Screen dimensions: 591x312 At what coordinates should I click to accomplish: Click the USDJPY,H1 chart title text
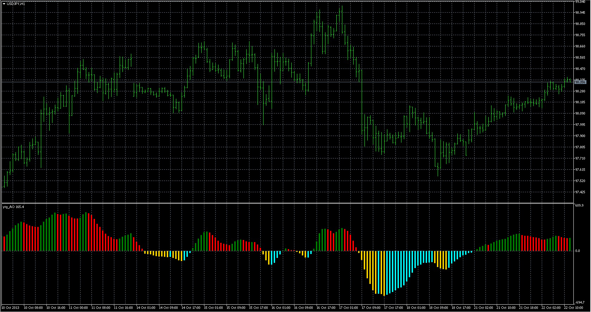click(x=16, y=4)
